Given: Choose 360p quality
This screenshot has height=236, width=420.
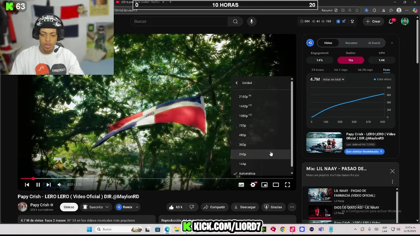Looking at the screenshot, I should click(261, 145).
